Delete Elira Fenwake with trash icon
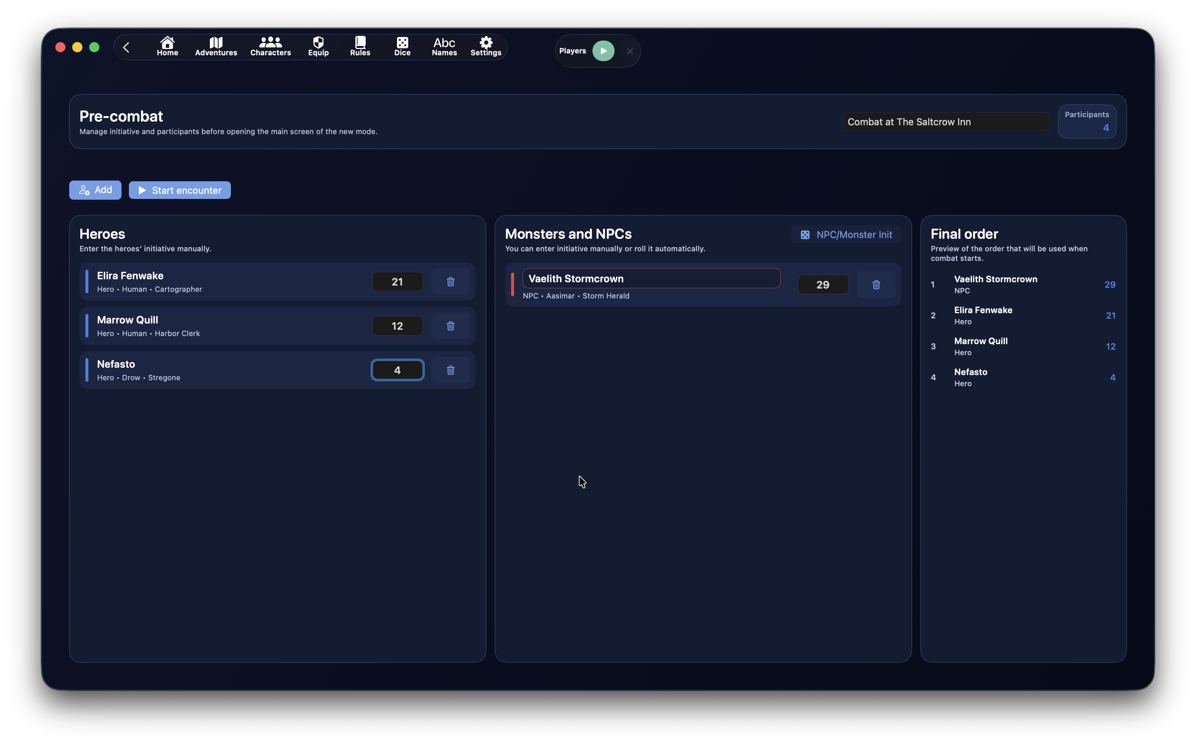The height and width of the screenshot is (745, 1196). [450, 282]
